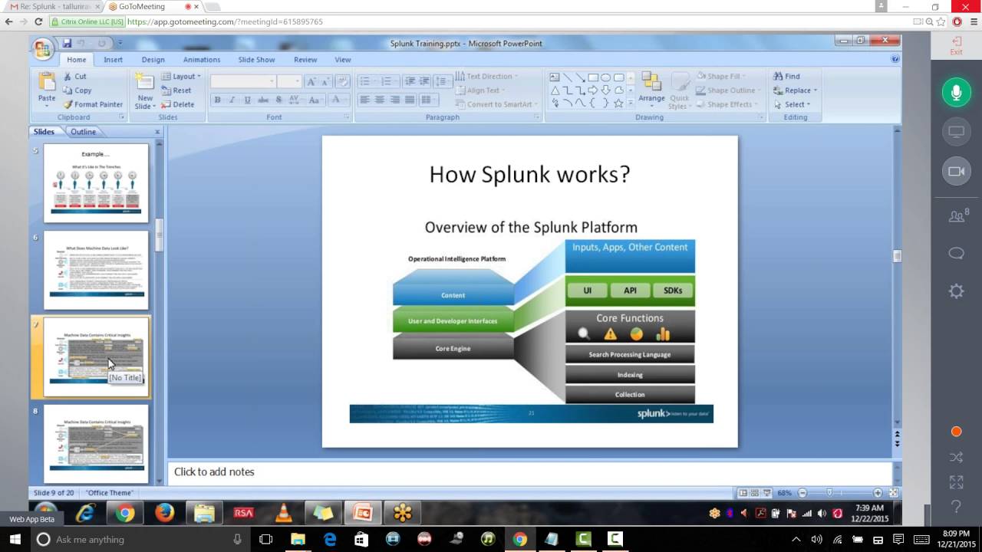Open Shape Fill dropdown
Screen dimensions: 982x552
point(720,77)
